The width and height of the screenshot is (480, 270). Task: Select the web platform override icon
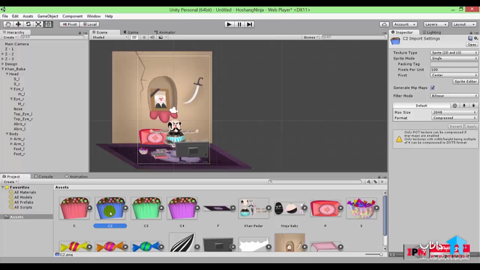454,106
